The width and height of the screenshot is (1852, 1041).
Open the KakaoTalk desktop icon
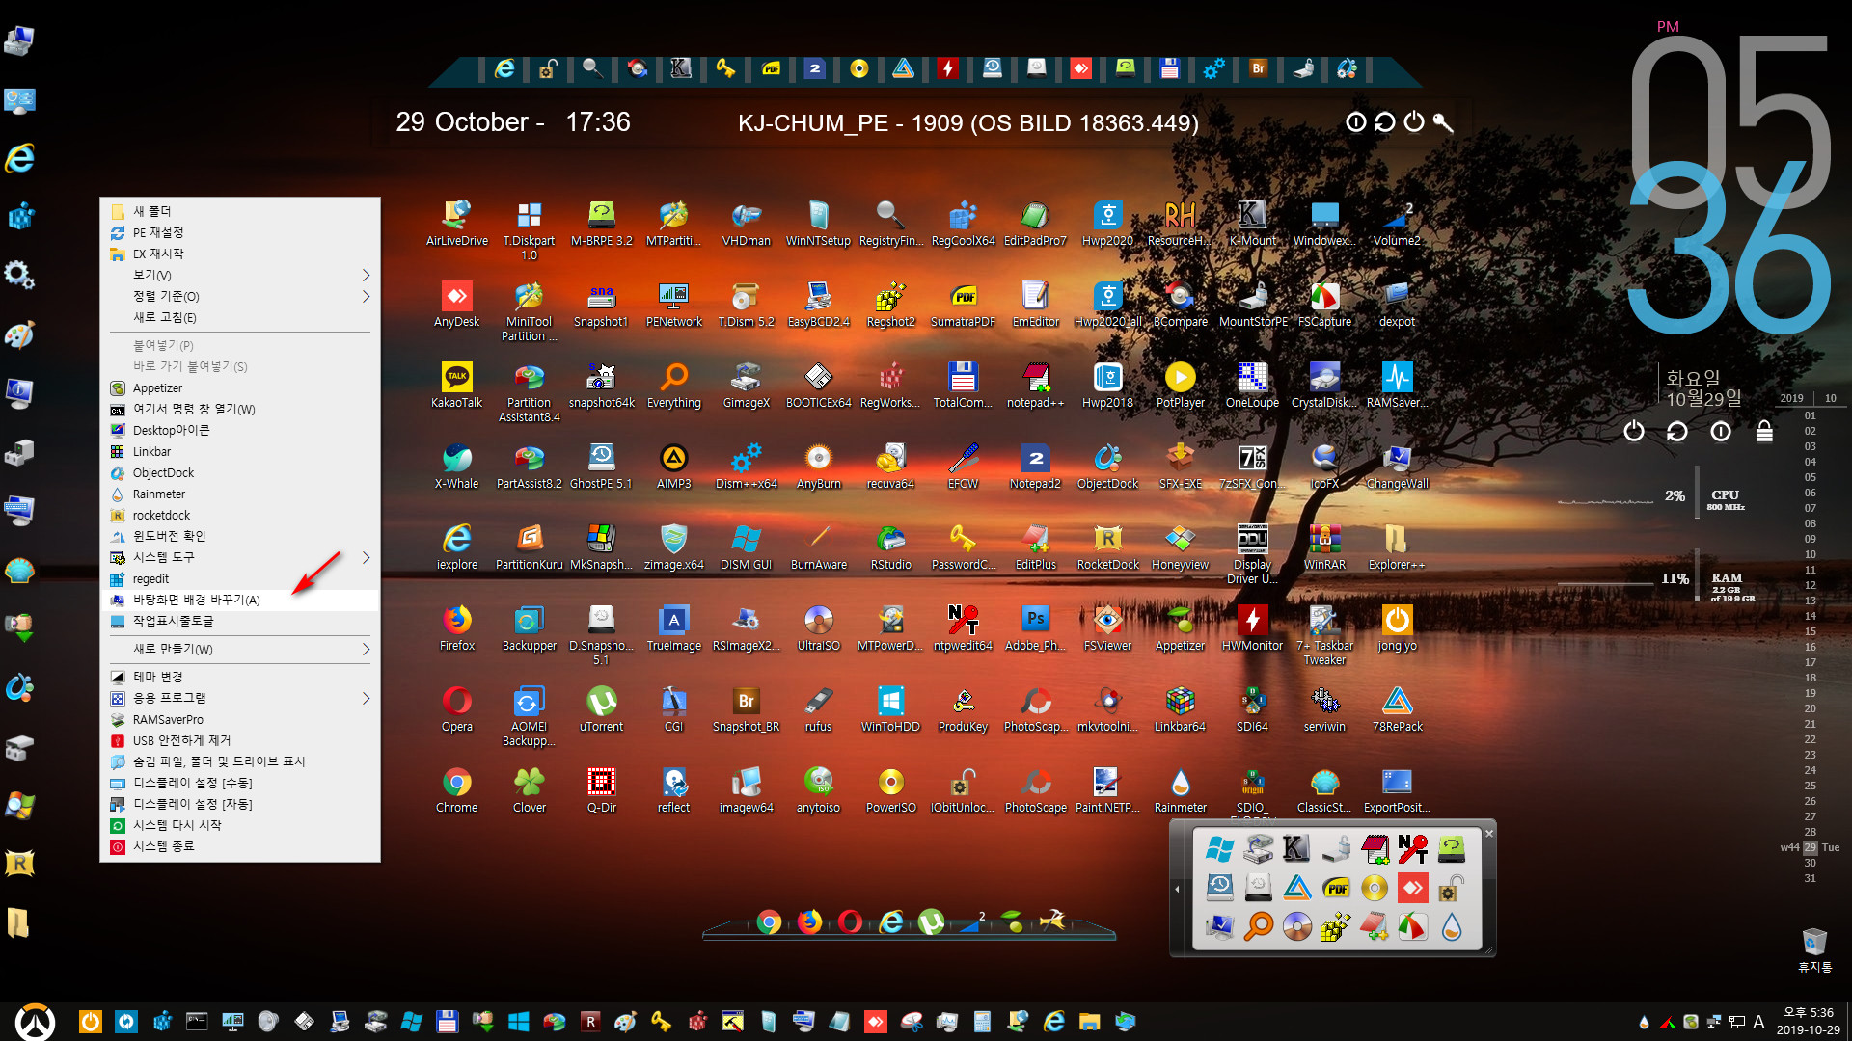tap(456, 386)
